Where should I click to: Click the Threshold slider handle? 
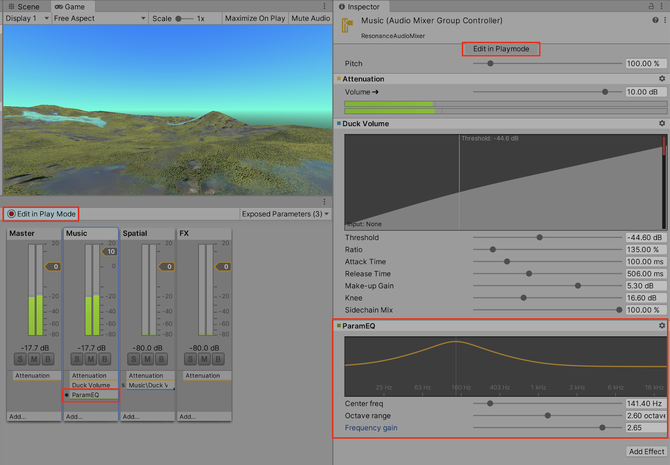539,238
